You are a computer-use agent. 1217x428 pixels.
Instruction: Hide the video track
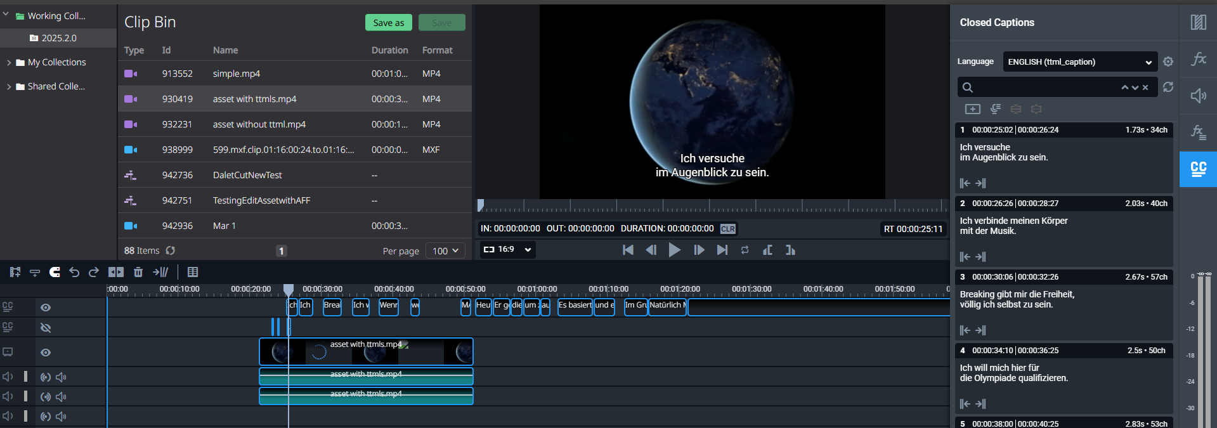[46, 353]
